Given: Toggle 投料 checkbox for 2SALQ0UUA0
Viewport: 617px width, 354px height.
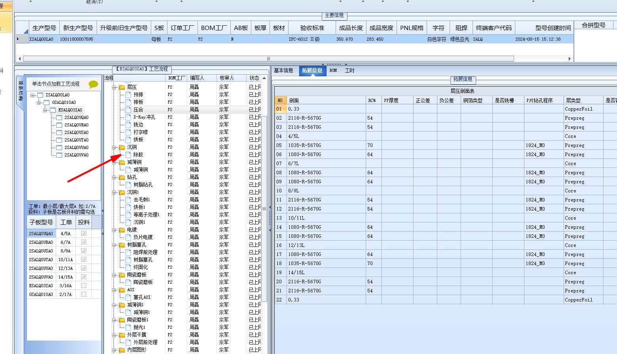Looking at the screenshot, I should (x=84, y=268).
